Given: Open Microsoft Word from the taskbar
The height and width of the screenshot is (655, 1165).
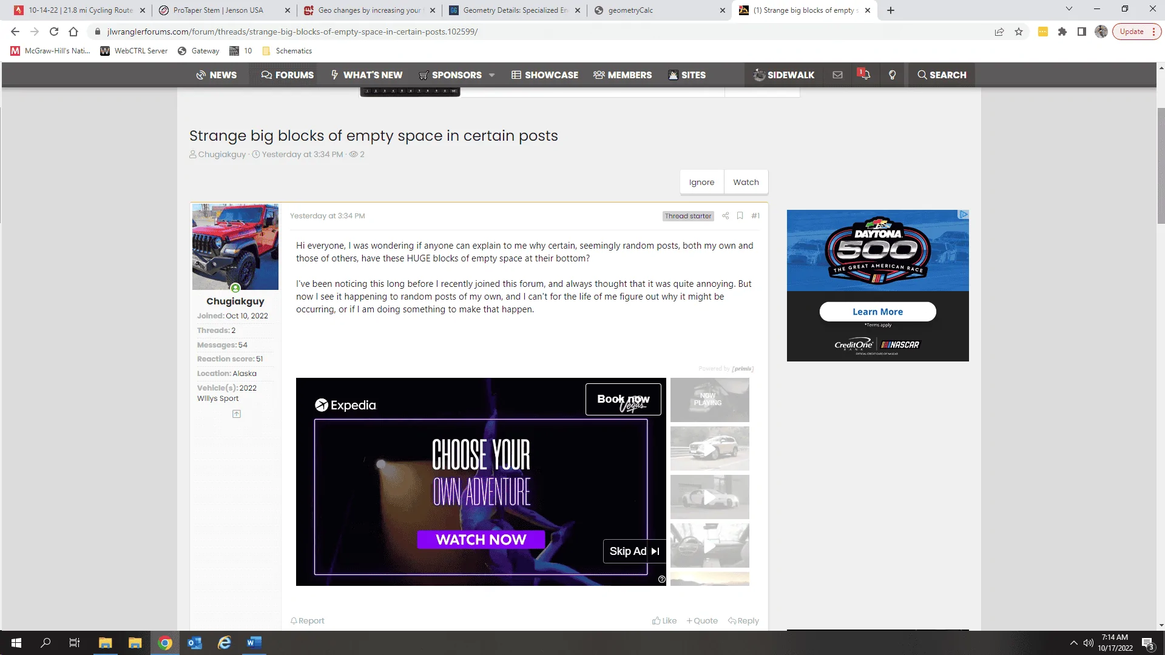Looking at the screenshot, I should click(x=254, y=643).
